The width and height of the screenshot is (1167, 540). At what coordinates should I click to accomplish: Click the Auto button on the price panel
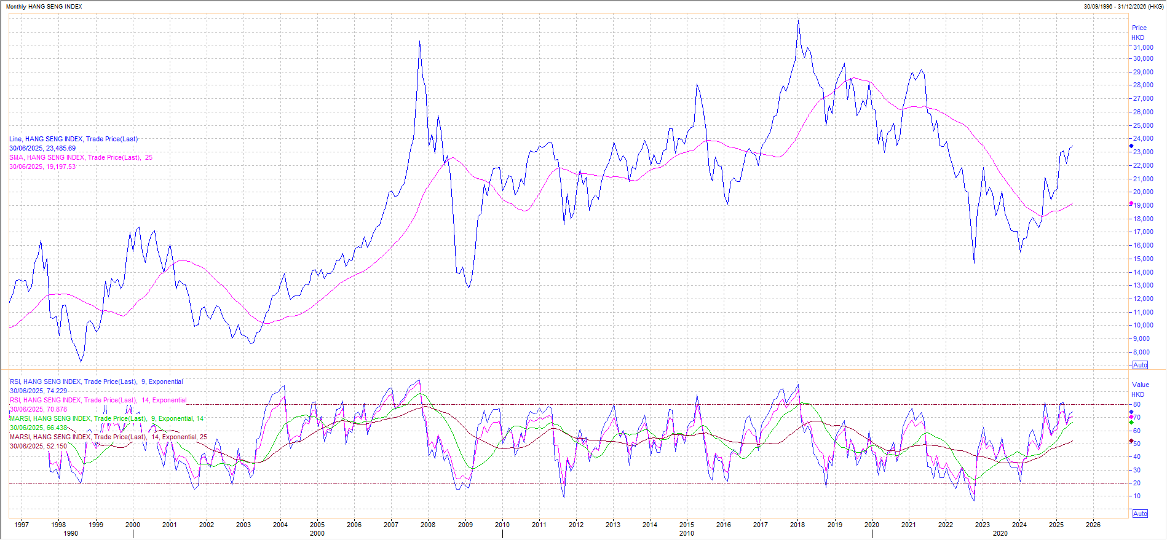[x=1140, y=365]
